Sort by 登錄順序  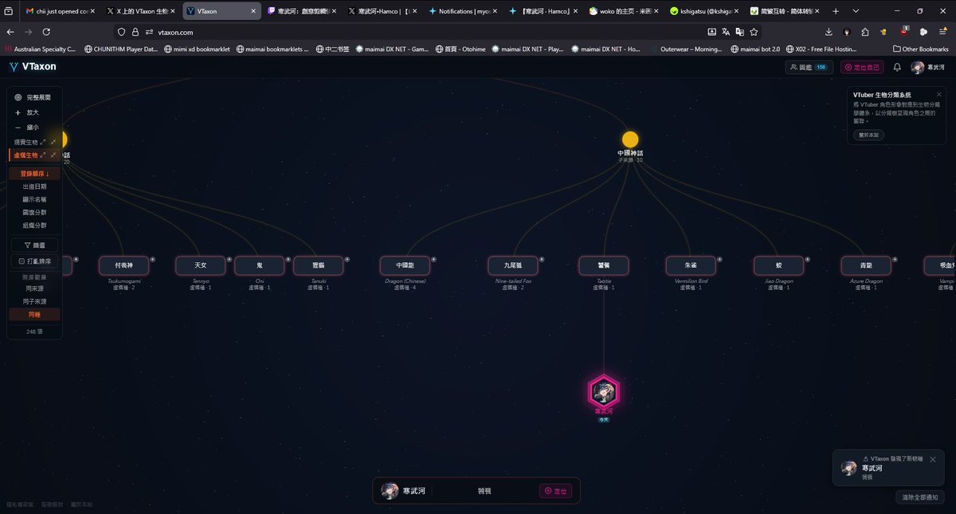point(34,173)
